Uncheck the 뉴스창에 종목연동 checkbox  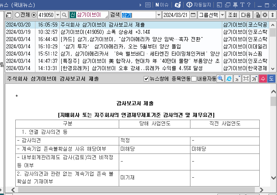146,79
